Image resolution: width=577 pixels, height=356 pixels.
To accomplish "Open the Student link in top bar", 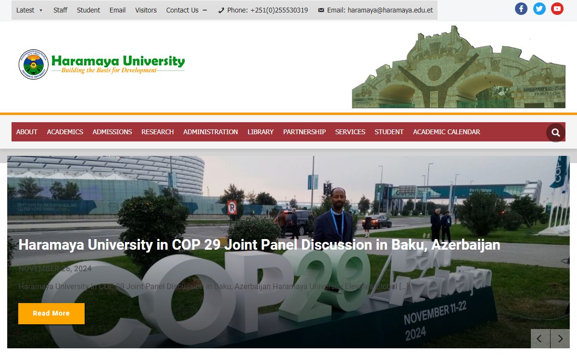I will [88, 10].
